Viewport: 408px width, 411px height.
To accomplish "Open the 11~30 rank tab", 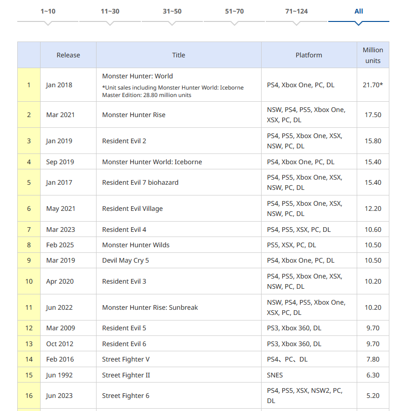I will [110, 12].
